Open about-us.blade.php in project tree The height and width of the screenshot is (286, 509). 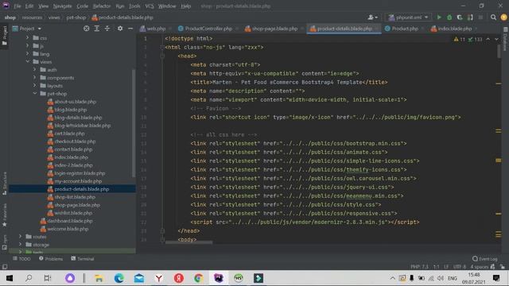76,102
